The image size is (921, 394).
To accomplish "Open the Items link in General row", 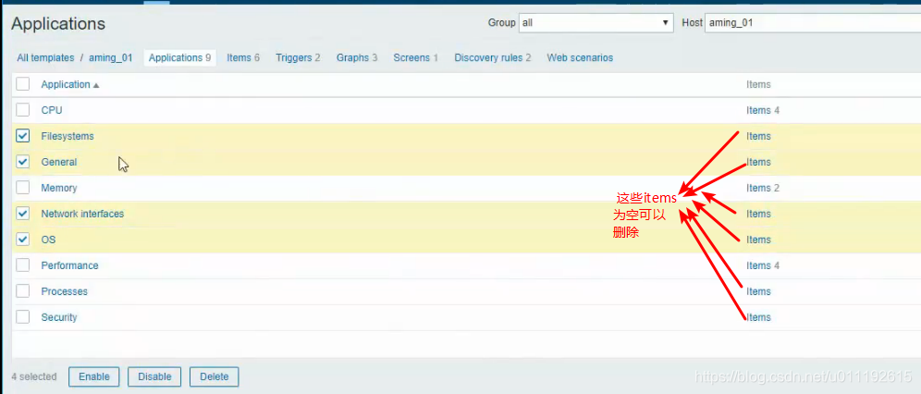I will click(758, 162).
